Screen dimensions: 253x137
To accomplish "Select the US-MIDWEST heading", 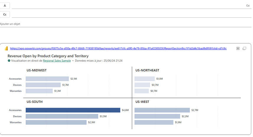I will [37, 70].
